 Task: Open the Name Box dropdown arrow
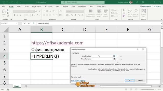coord(17,24)
